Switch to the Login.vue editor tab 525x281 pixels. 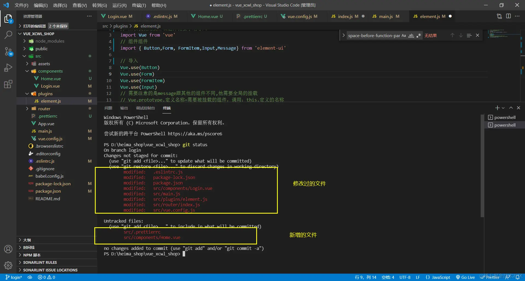(x=120, y=16)
